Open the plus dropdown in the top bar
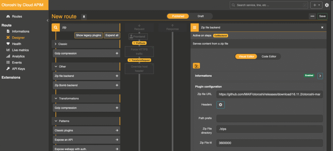 point(315,5)
